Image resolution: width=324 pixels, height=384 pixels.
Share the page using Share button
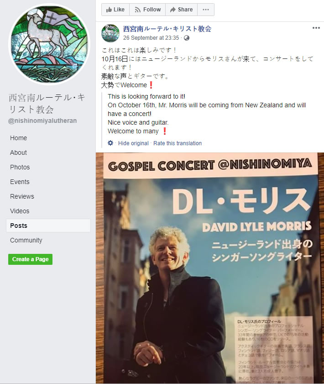click(181, 10)
